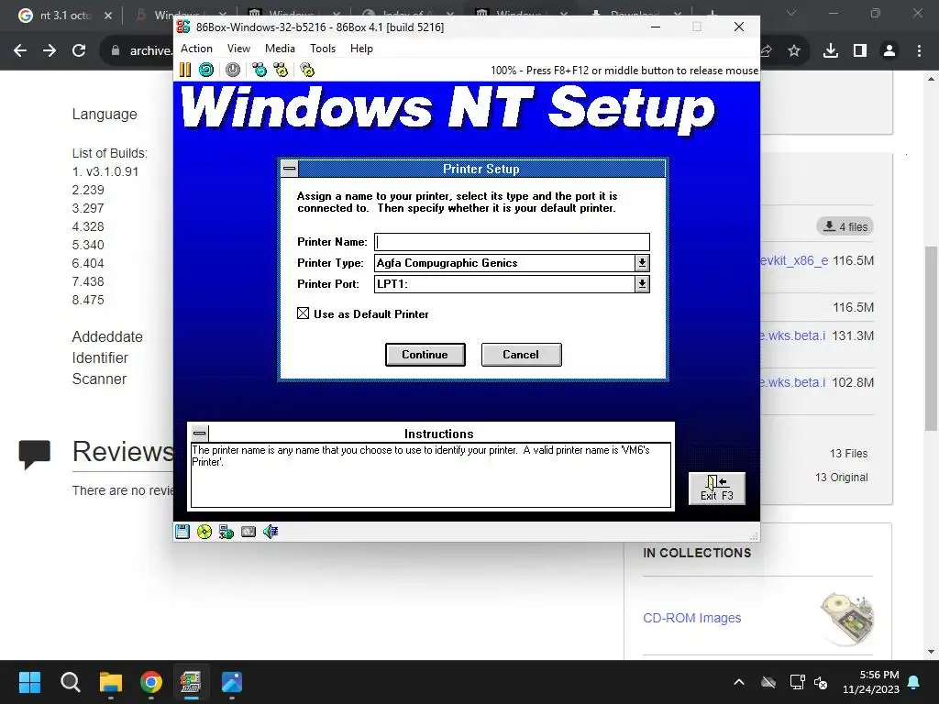
Task: Toggle Chrome side panel icon
Action: 860,51
